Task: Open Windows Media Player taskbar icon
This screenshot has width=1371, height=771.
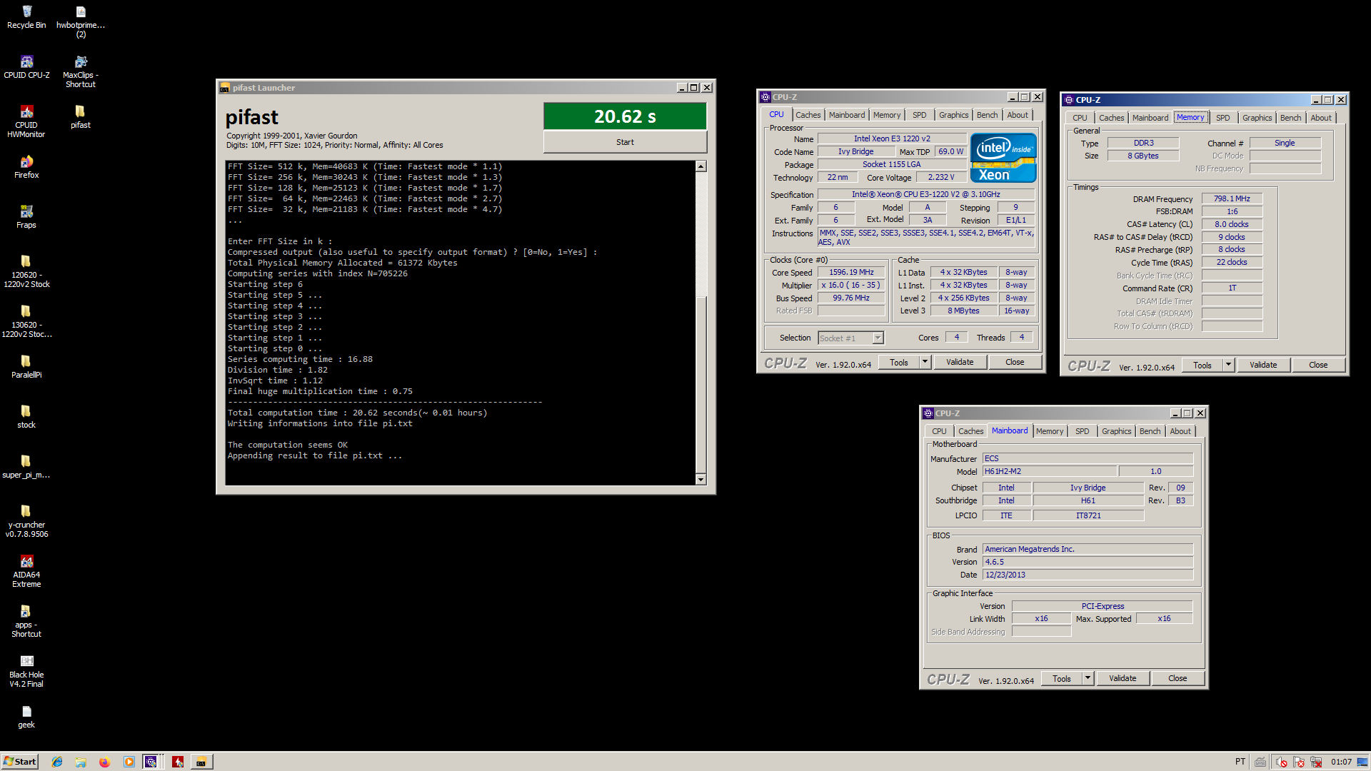Action: point(129,762)
